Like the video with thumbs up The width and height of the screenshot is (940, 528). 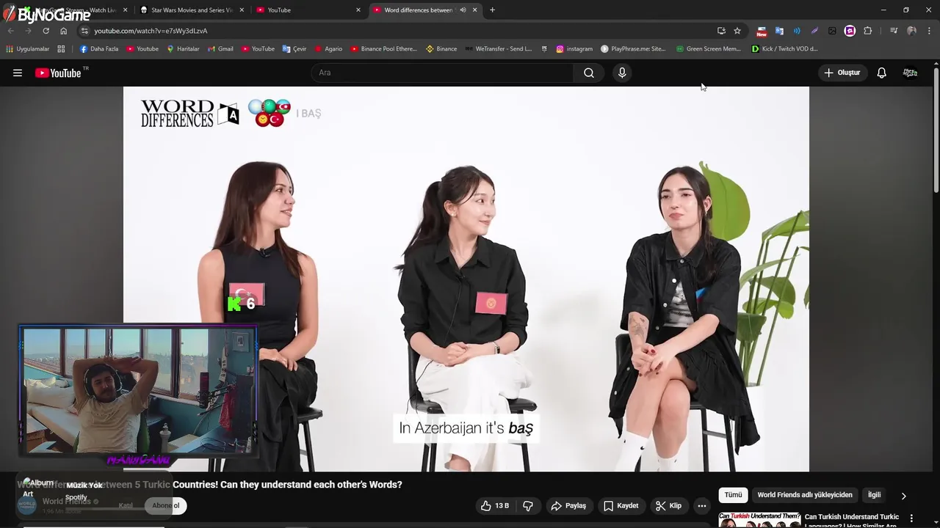point(494,506)
